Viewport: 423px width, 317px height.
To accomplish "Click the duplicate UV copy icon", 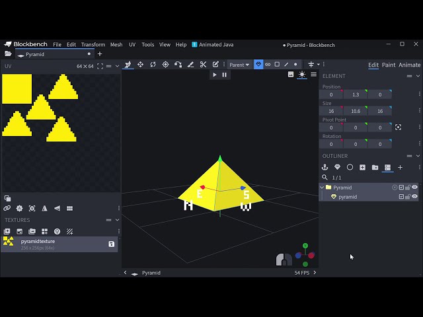I will point(7,199).
